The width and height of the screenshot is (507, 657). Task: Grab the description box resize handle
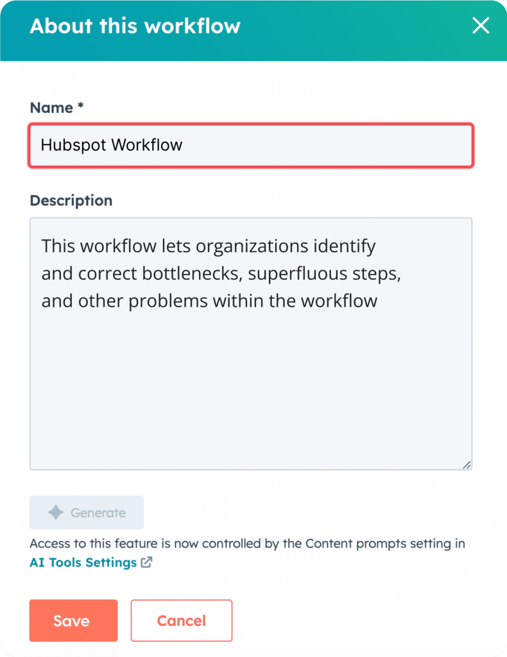point(467,465)
